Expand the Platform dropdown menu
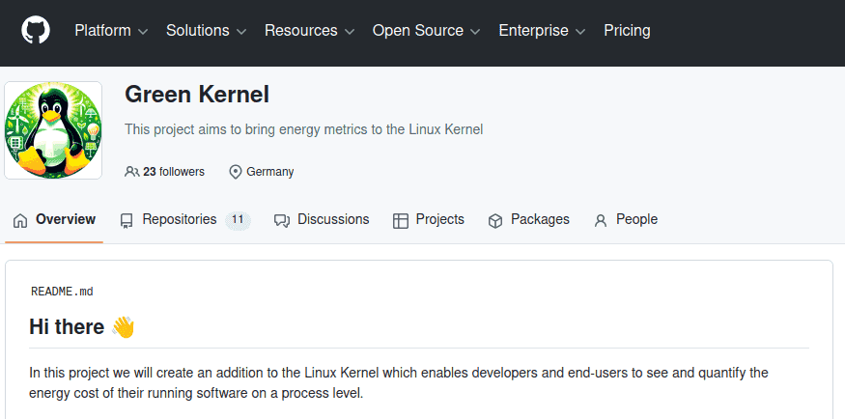 (111, 31)
